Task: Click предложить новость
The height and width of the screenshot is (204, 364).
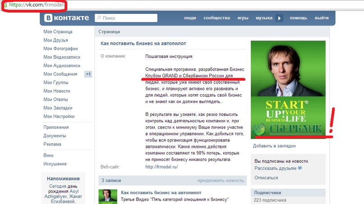Action: 221,180
